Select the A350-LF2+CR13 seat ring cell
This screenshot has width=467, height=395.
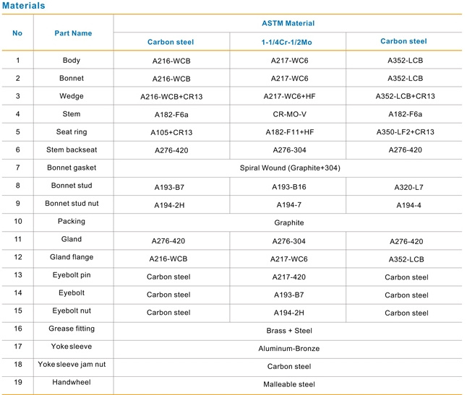(406, 132)
